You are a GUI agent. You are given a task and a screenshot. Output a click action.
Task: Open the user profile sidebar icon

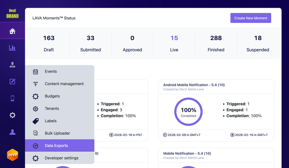[12, 132]
